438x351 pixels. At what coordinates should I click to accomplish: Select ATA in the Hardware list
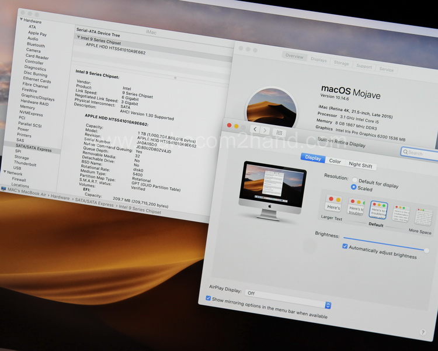click(x=32, y=27)
